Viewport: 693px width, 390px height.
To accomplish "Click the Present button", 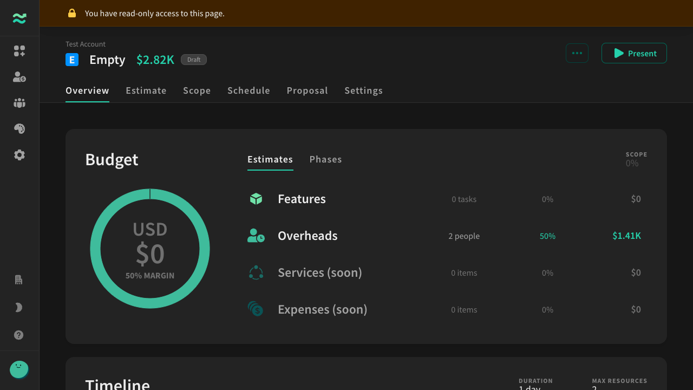I will click(x=634, y=53).
